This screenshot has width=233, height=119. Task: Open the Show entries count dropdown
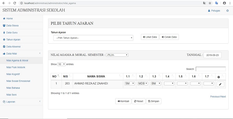pos(62,64)
